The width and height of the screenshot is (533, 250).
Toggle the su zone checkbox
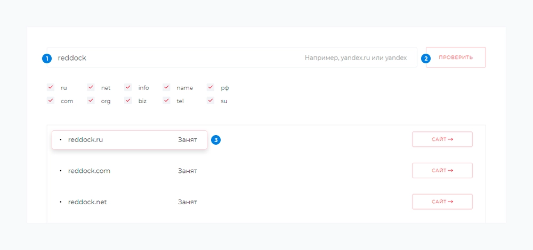211,101
